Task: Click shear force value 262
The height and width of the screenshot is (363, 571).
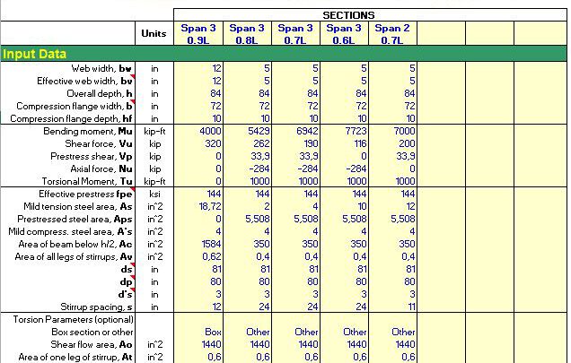Action: pyautogui.click(x=261, y=144)
